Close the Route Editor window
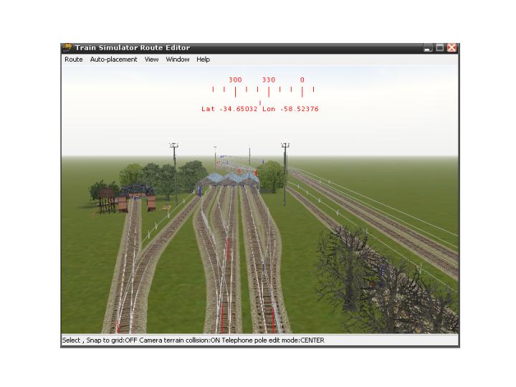 pos(452,48)
